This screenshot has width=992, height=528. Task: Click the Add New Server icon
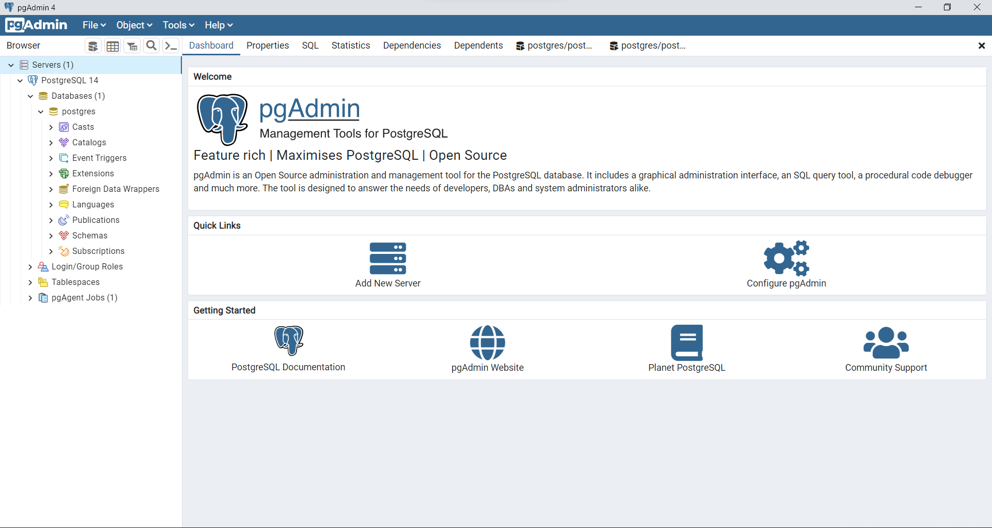[388, 258]
